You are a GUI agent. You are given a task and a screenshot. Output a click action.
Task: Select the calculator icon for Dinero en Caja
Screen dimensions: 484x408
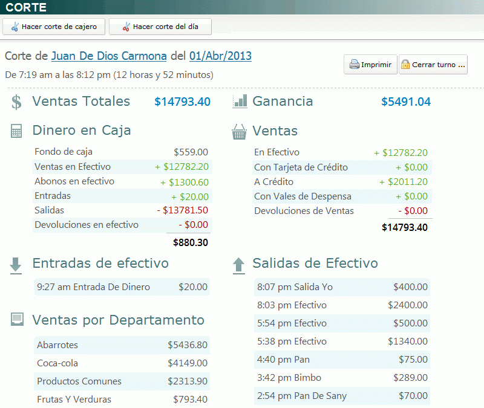coord(16,131)
